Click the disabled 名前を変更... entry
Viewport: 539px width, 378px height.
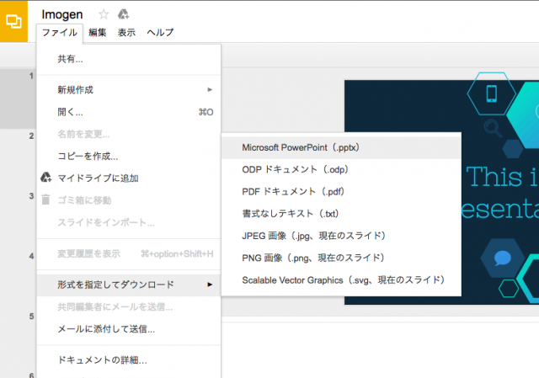[129, 135]
